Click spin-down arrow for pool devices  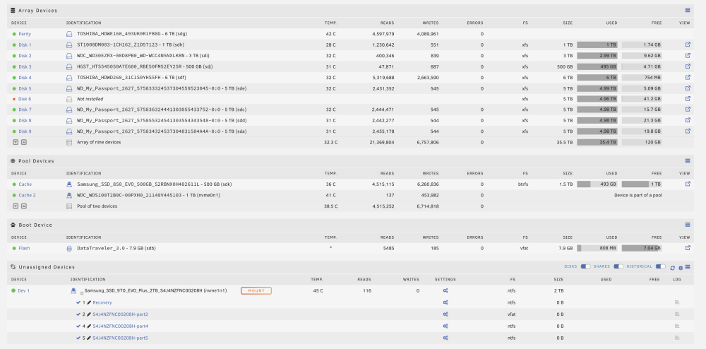[16, 206]
